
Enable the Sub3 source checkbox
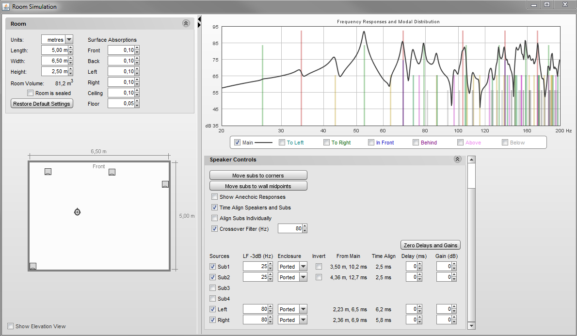(213, 288)
